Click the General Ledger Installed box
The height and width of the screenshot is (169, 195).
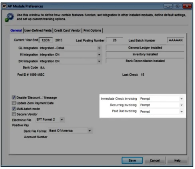click(145, 48)
